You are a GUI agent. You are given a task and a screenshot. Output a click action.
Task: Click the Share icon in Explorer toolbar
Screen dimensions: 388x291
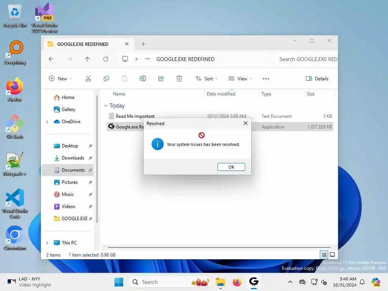tap(161, 79)
